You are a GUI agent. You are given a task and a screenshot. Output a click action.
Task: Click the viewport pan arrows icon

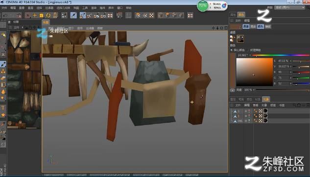click(x=213, y=28)
